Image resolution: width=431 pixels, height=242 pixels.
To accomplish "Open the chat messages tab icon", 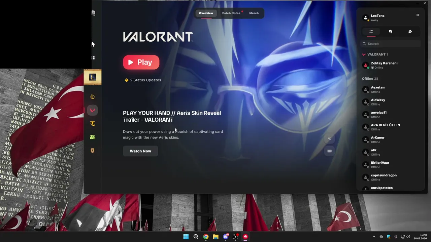I will [391, 31].
